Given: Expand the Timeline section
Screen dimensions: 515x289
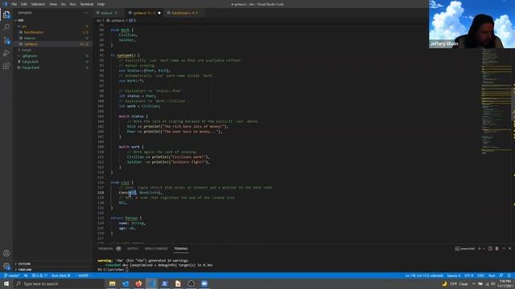Looking at the screenshot, I should coord(25,270).
